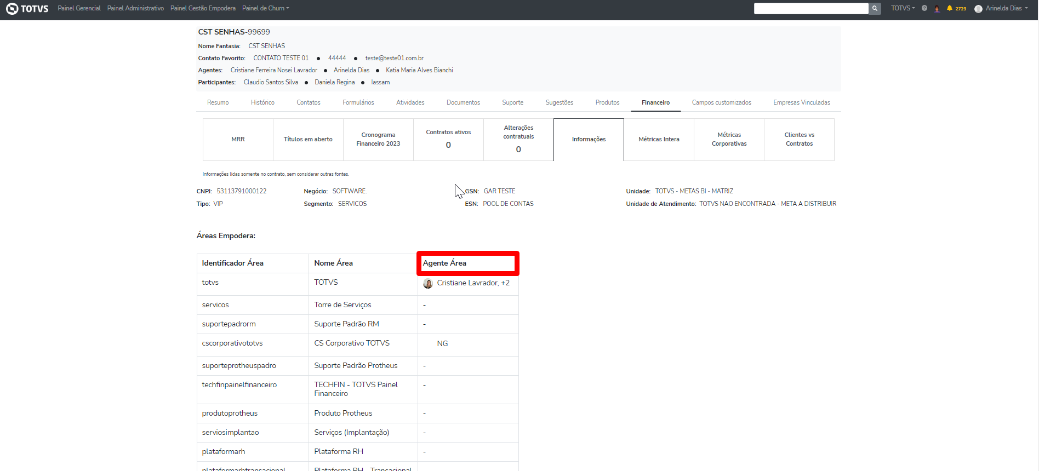Click participant Daniela Regina
The image size is (1039, 471).
[x=335, y=82]
